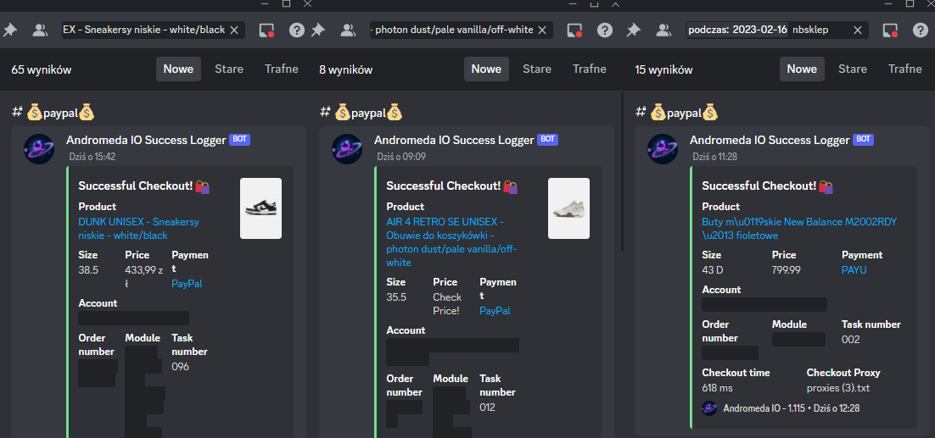The width and height of the screenshot is (935, 438).
Task: Enlarge the Air 4 Retro shoe thumbnail
Action: pos(568,208)
